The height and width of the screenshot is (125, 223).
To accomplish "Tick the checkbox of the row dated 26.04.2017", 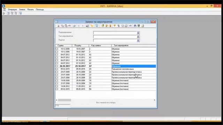I will tap(57, 66).
